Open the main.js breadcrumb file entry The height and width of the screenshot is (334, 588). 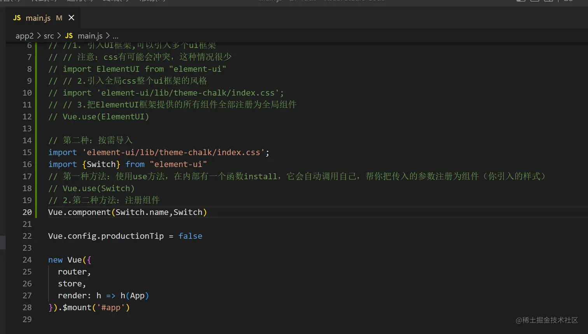click(90, 36)
